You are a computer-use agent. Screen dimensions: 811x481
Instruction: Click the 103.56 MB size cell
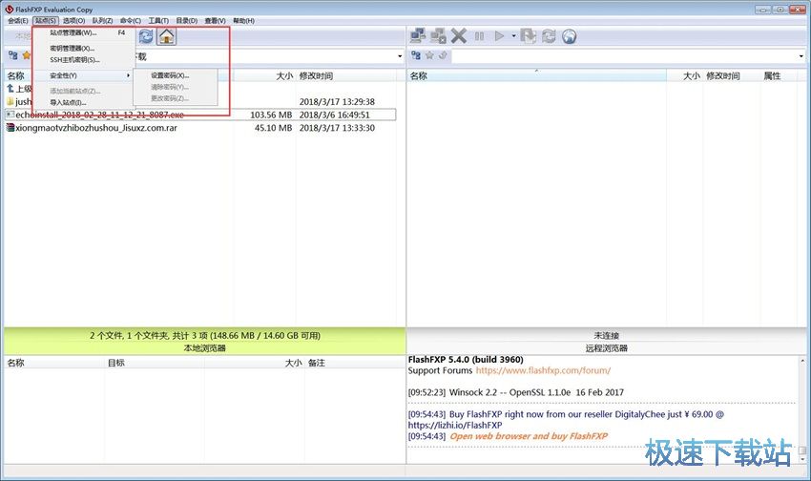point(271,115)
